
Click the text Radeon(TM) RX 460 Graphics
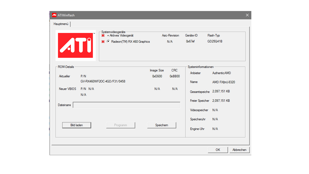click(x=130, y=42)
